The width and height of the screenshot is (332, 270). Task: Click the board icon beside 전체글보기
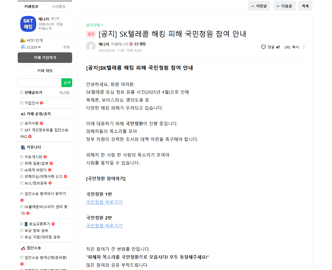(x=22, y=93)
